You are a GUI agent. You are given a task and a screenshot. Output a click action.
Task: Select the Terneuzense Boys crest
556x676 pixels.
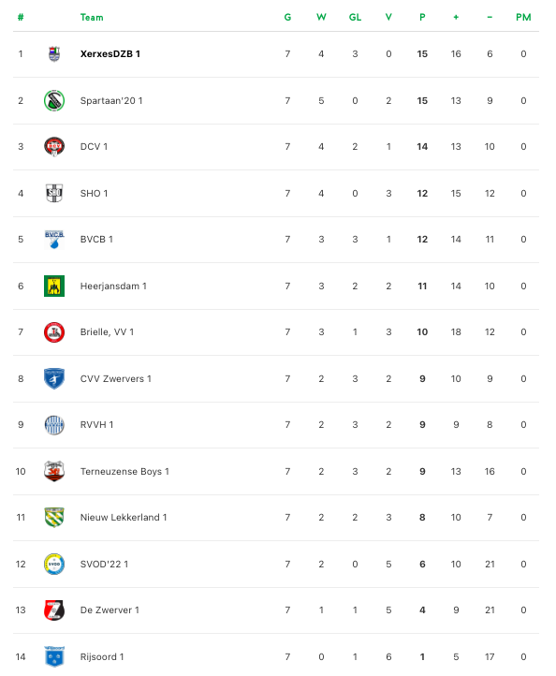coord(54,471)
